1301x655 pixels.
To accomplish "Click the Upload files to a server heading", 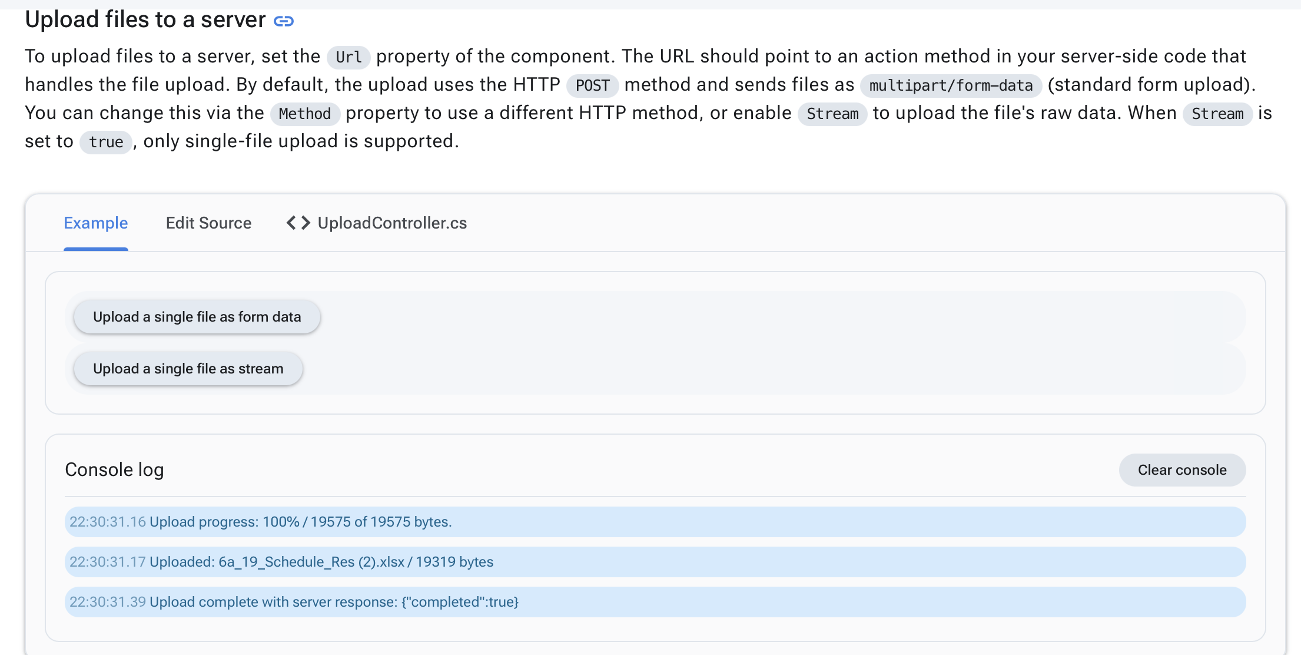I will tap(145, 20).
